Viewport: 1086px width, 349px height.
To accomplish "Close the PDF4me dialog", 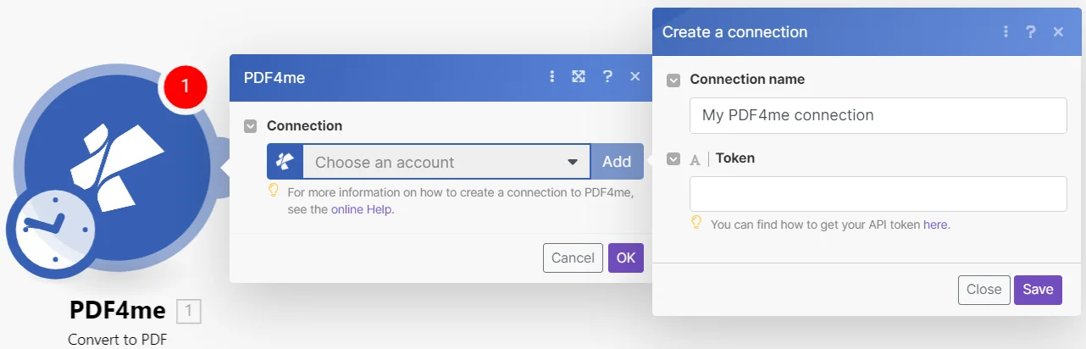I will pos(634,77).
